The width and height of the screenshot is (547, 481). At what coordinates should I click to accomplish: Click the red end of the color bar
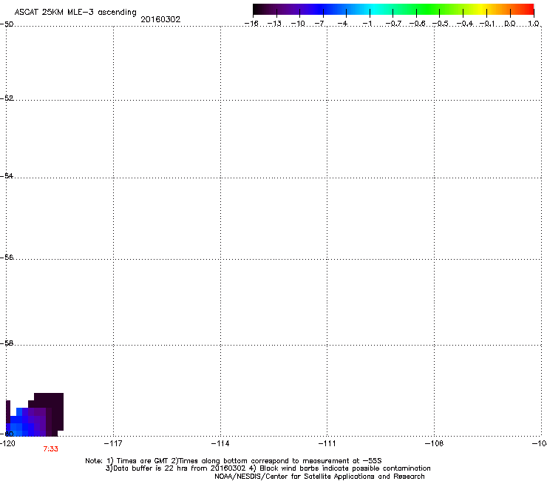click(529, 9)
